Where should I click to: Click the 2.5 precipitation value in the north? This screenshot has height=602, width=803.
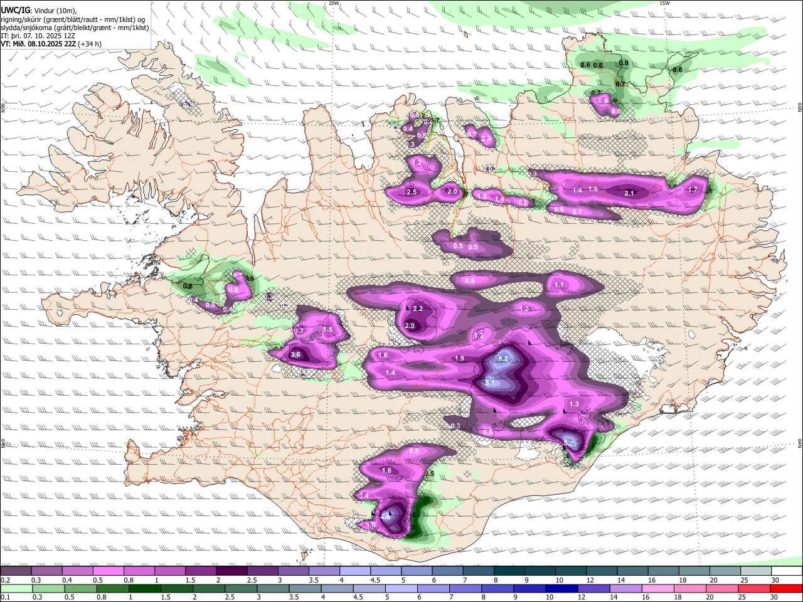412,192
